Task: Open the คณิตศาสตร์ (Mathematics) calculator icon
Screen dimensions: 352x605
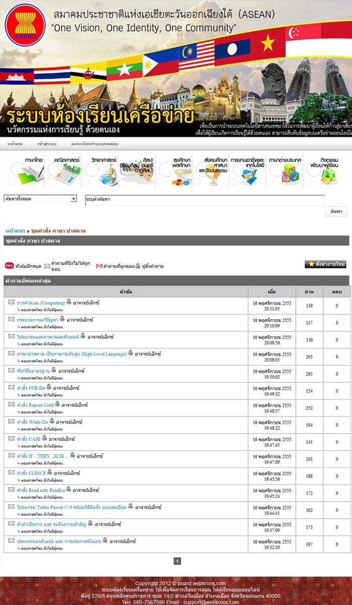Action: point(64,171)
